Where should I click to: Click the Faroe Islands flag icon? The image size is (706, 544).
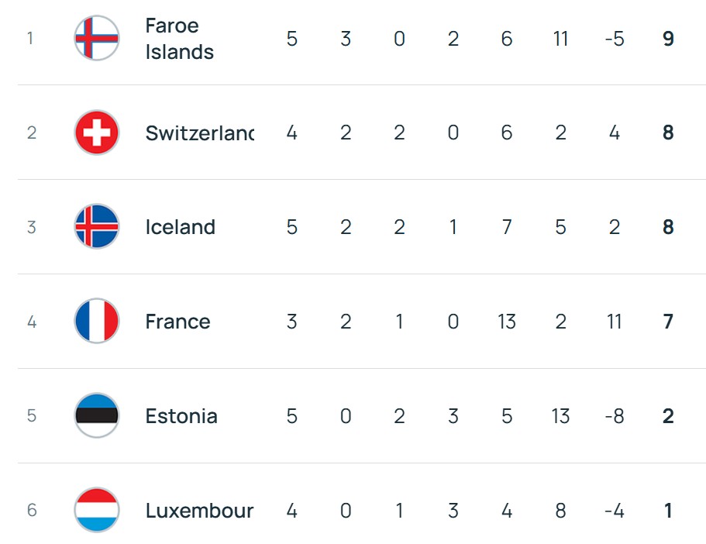(x=96, y=38)
